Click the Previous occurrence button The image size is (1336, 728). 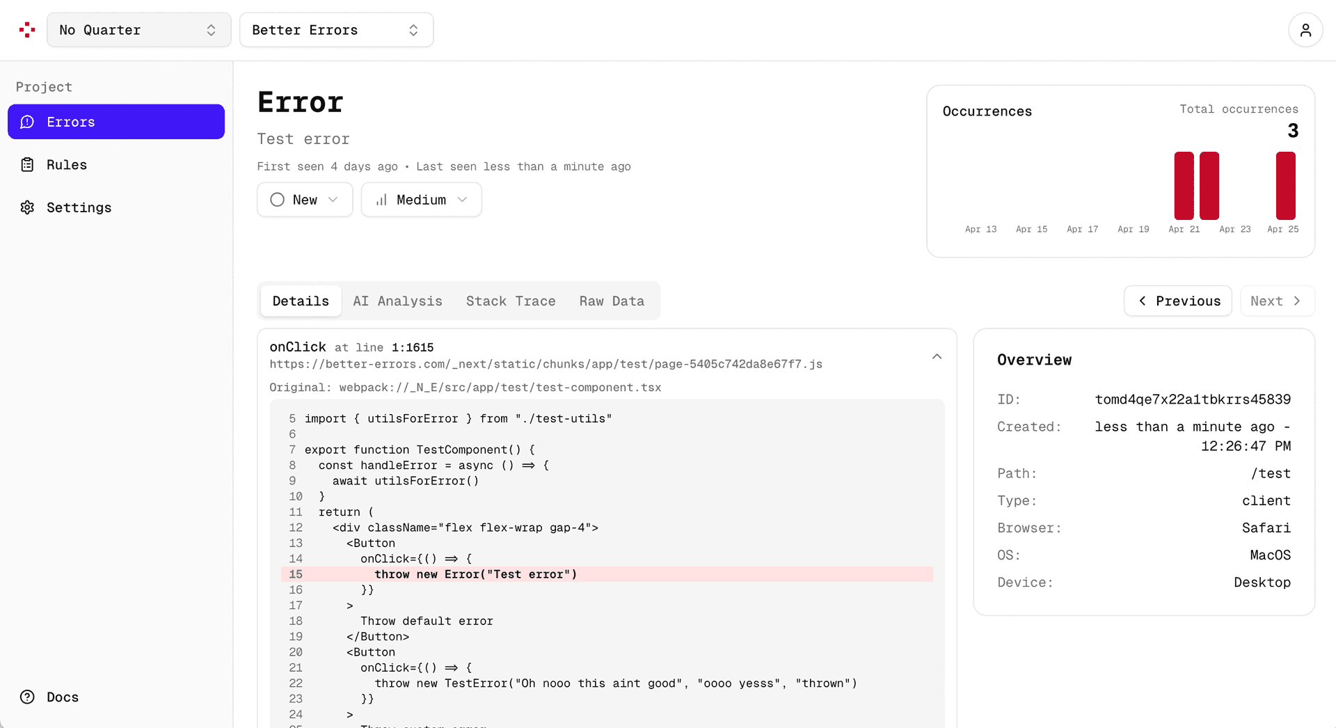coord(1177,301)
